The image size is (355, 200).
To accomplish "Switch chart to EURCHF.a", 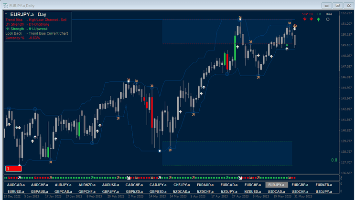I will [253, 185].
